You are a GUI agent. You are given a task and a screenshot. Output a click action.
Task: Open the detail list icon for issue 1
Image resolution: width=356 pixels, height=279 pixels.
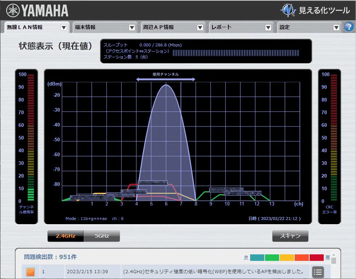[x=318, y=272]
